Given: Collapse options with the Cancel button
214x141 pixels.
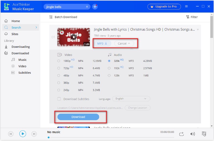Looking at the screenshot, I should pyautogui.click(x=124, y=44).
